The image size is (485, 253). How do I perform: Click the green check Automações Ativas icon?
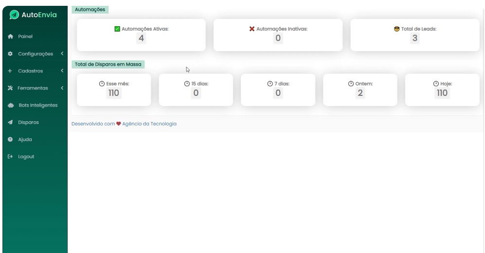[117, 29]
